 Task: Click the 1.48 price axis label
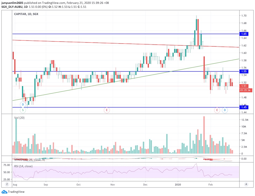(x=244, y=97)
